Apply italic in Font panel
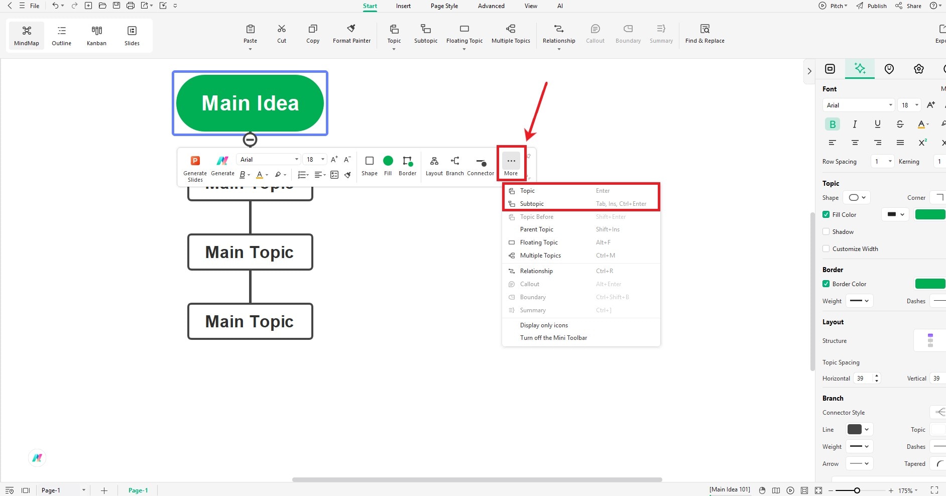The image size is (946, 496). pyautogui.click(x=855, y=124)
